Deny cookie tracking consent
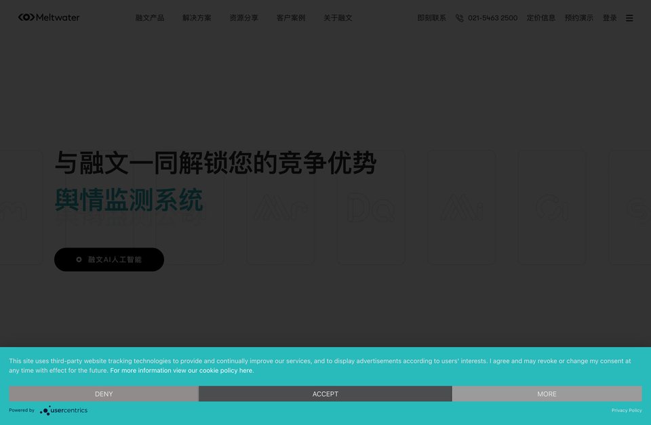This screenshot has width=651, height=425. (x=104, y=394)
